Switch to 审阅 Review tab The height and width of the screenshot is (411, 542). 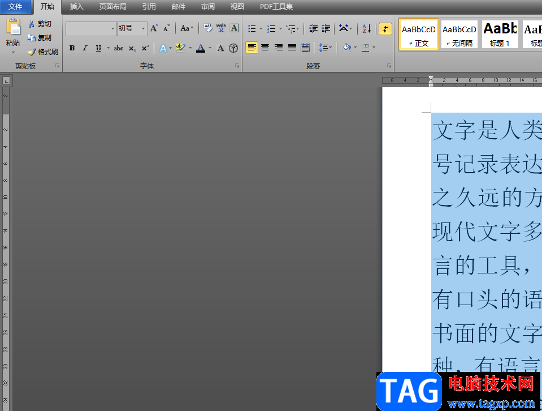[x=208, y=7]
